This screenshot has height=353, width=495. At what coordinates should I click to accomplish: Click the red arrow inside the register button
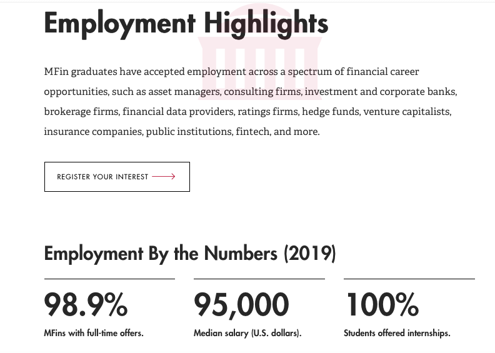click(x=164, y=176)
